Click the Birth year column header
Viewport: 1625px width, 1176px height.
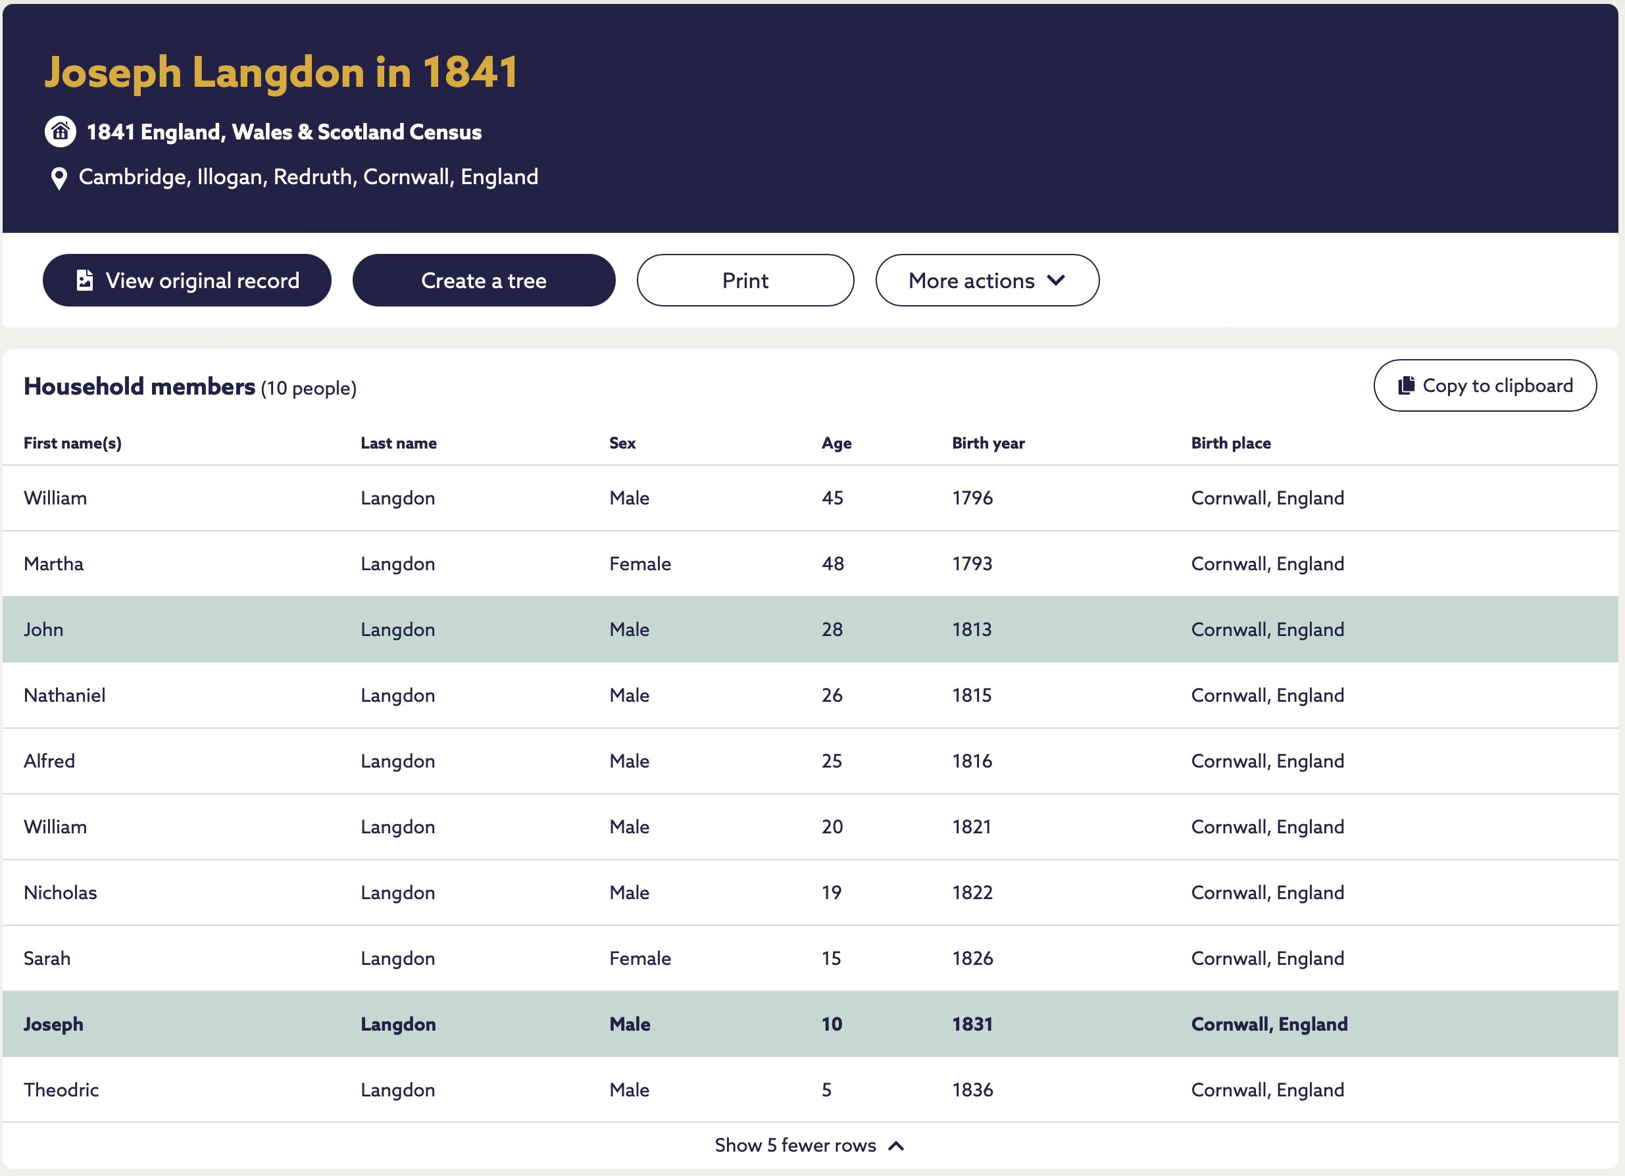click(x=988, y=443)
